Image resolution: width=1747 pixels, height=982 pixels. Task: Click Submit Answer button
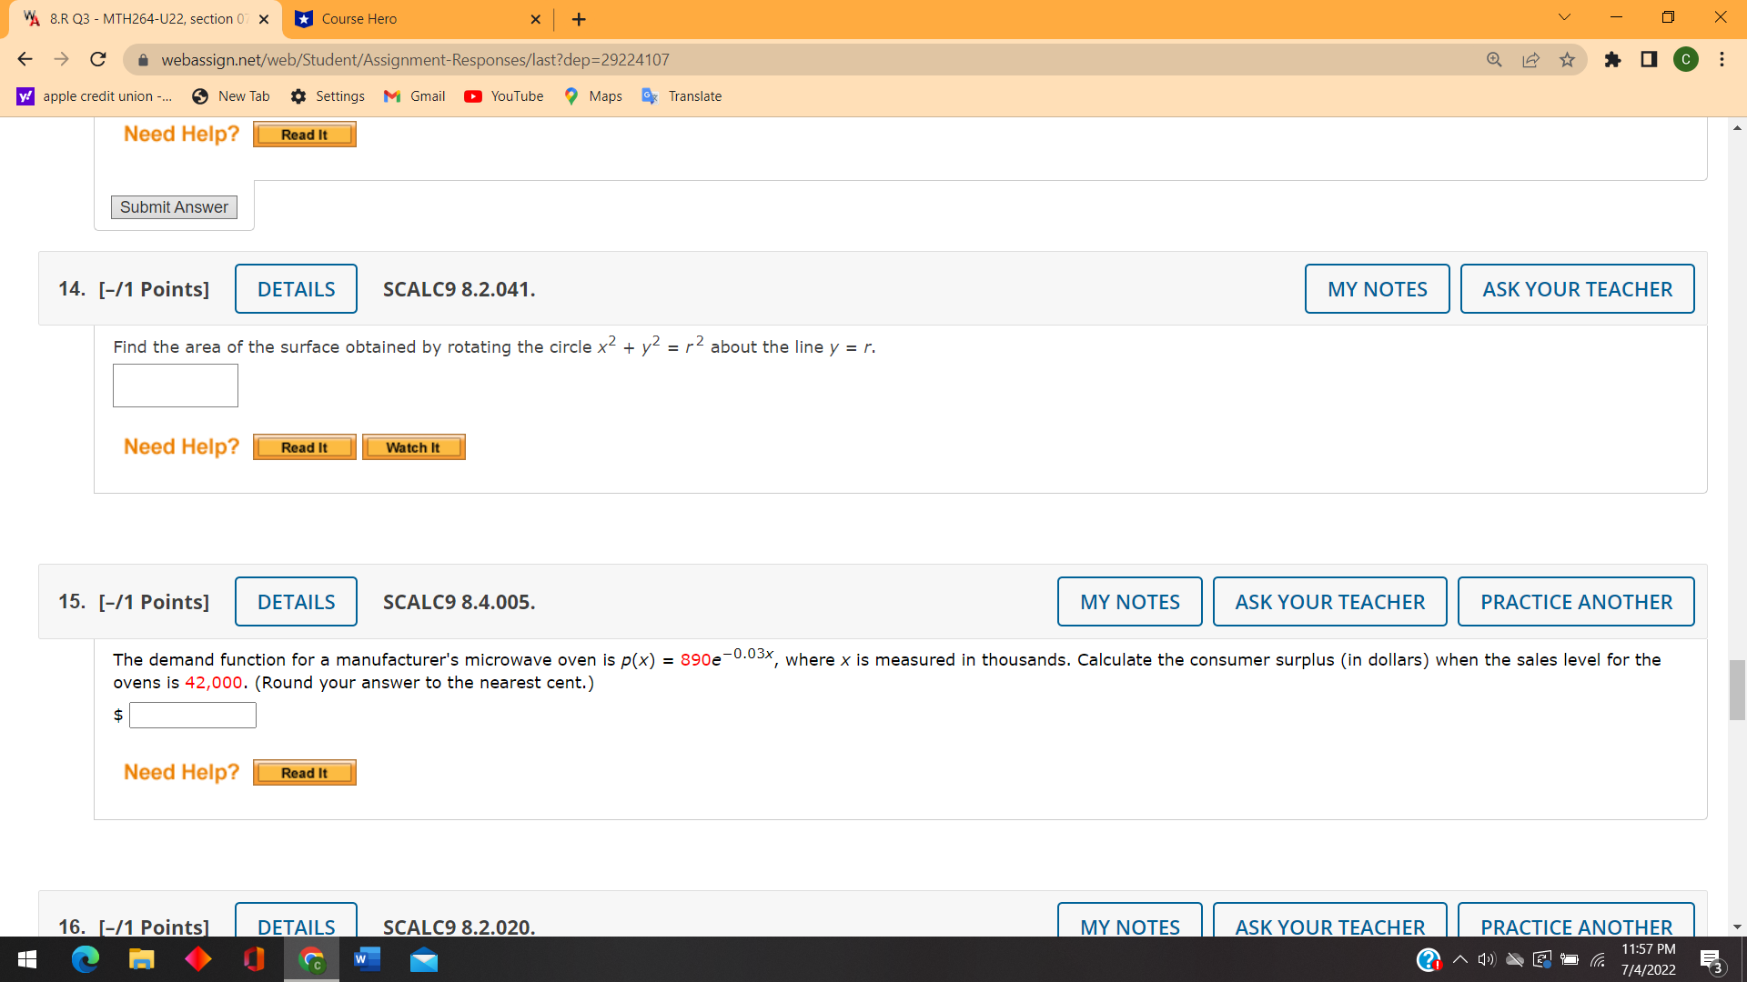174,207
